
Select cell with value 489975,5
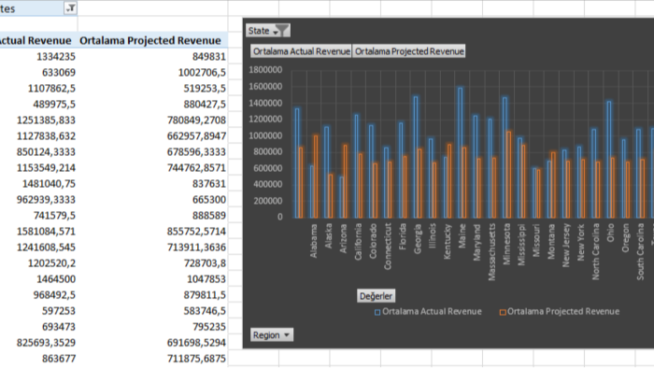pos(38,104)
